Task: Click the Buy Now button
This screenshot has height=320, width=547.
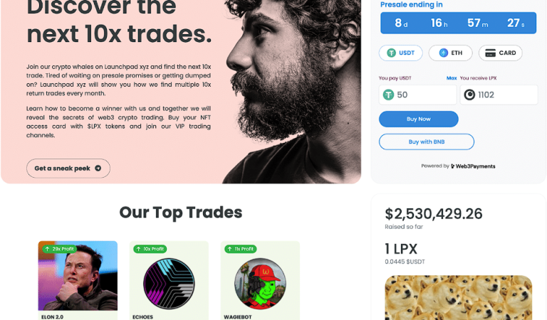Action: [419, 119]
